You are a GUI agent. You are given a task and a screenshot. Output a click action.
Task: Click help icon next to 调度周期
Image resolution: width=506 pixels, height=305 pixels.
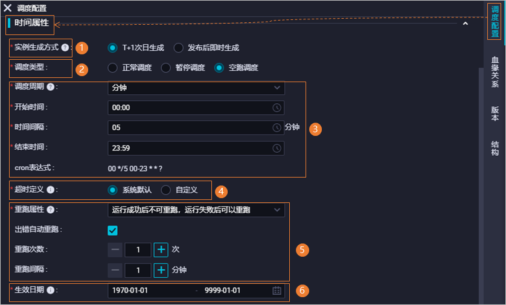pos(50,87)
